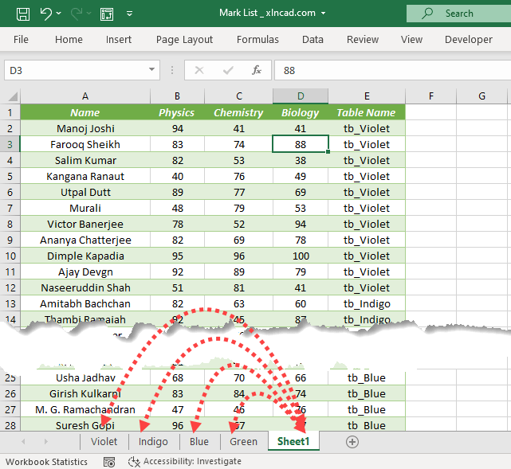Click the next sheet scroll arrow
Screen dimensions: 511x469
[46, 441]
